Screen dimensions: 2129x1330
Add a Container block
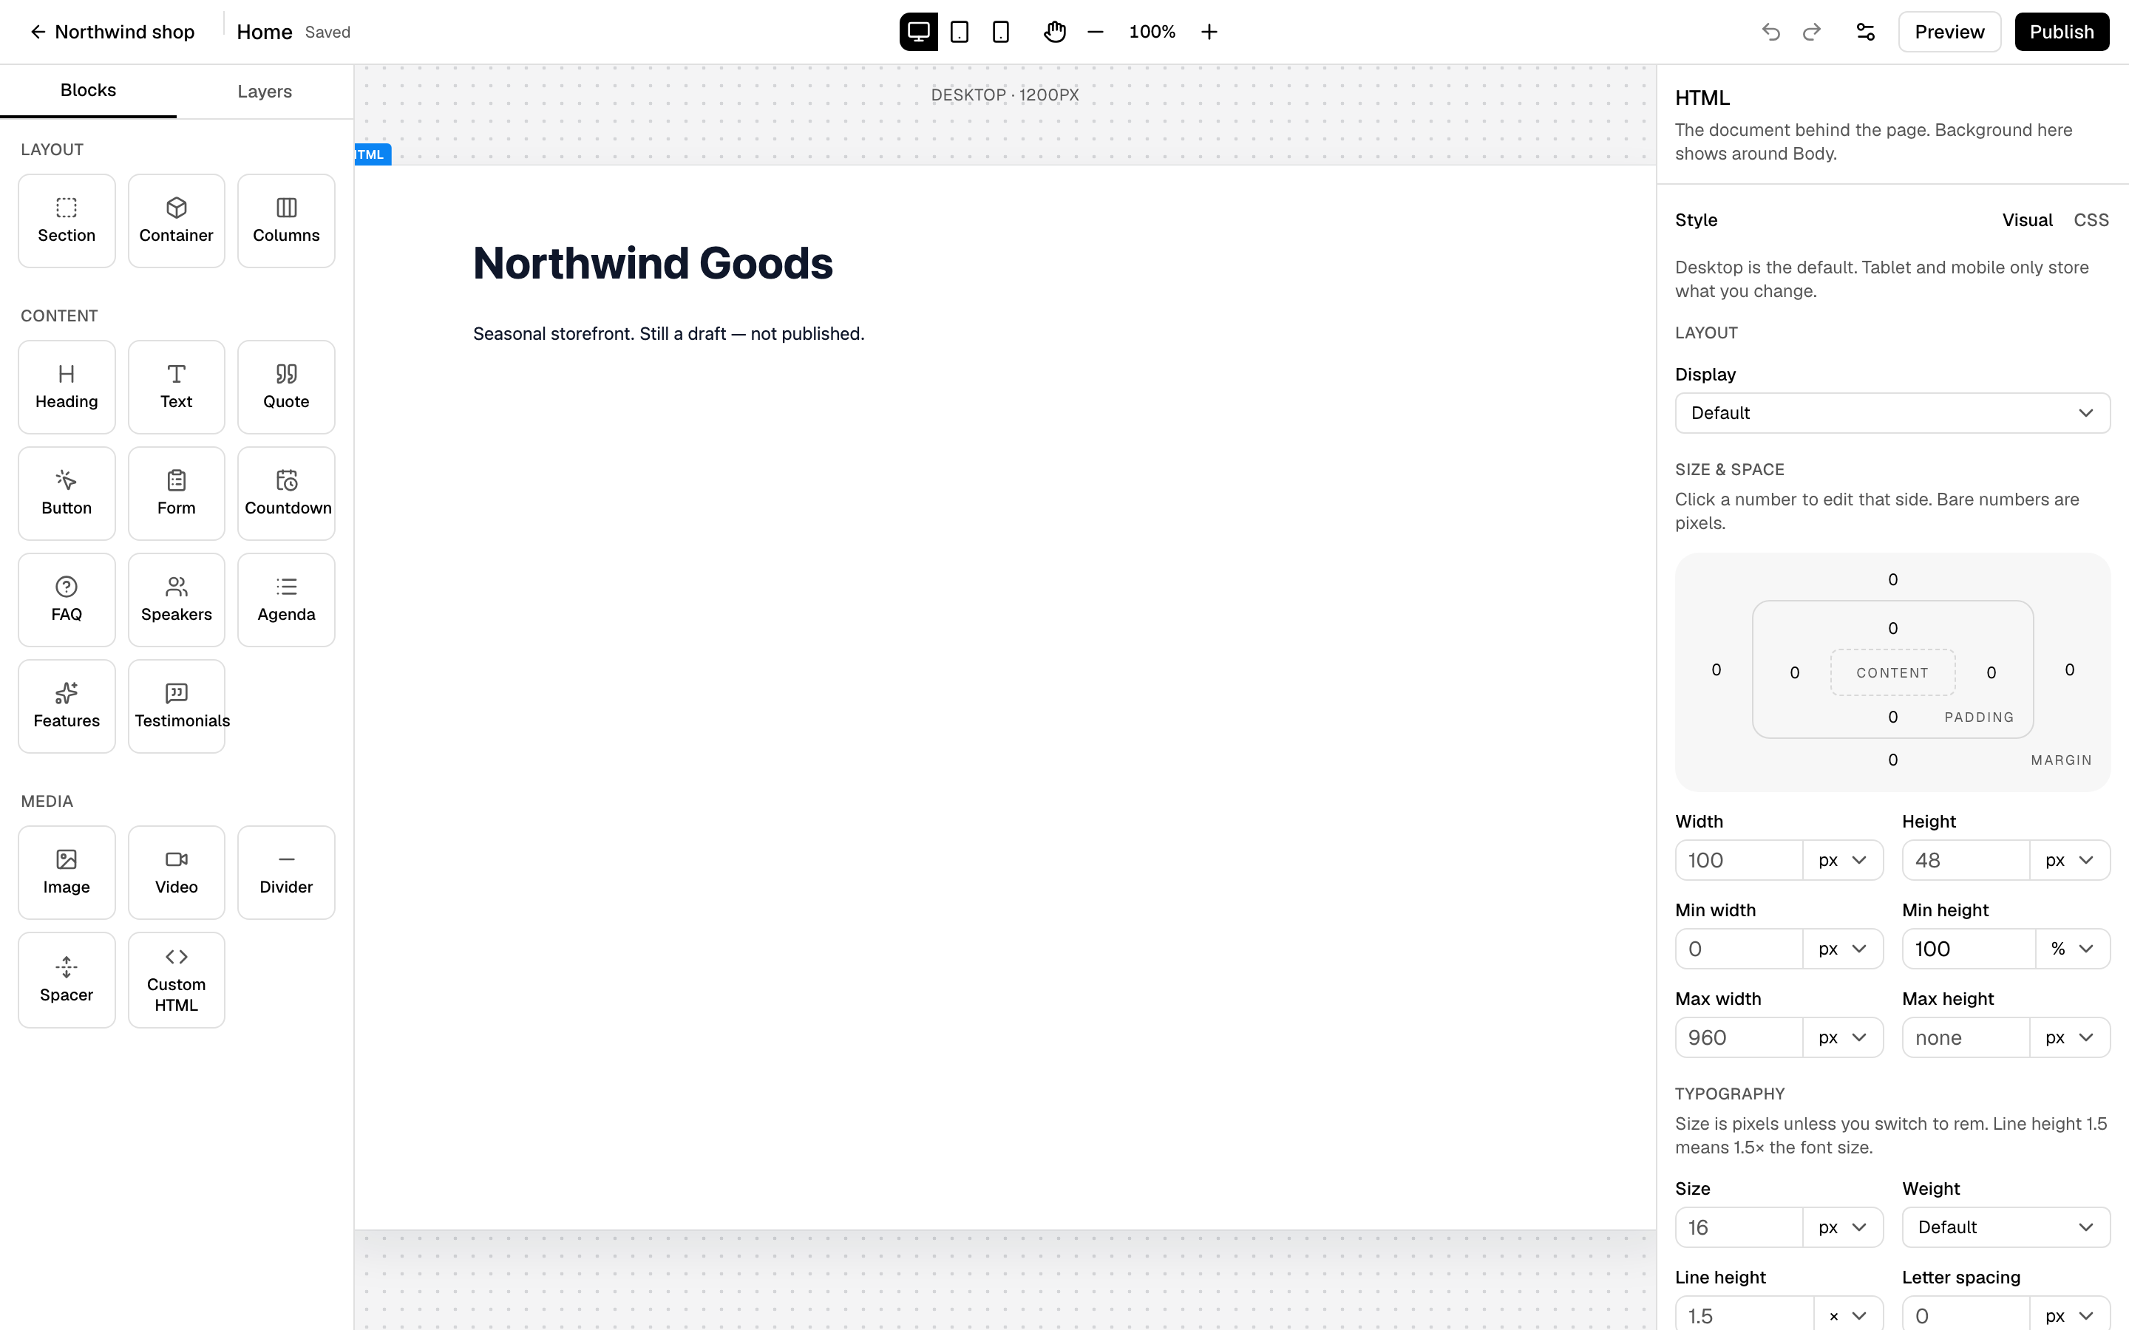click(176, 221)
